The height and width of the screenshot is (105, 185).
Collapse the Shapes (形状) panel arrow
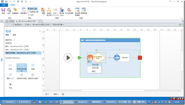(x=40, y=31)
